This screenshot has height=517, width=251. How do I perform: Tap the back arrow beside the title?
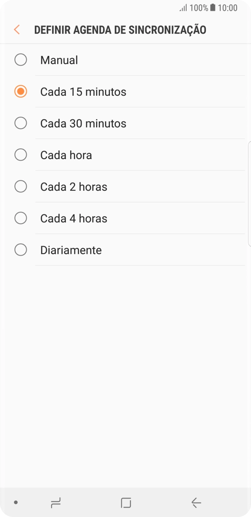pos(16,30)
